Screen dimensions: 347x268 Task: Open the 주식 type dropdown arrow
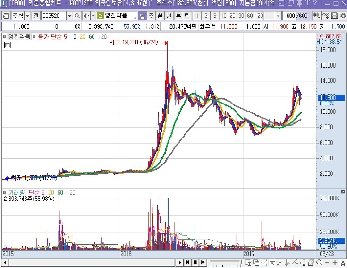coord(28,16)
